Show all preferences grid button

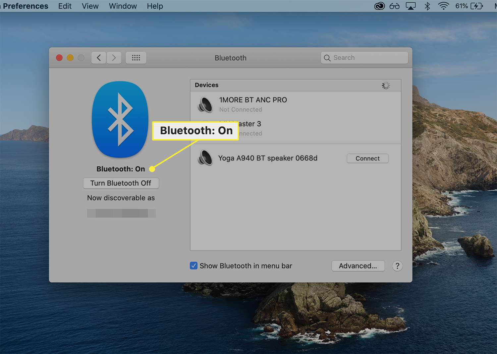pos(136,58)
